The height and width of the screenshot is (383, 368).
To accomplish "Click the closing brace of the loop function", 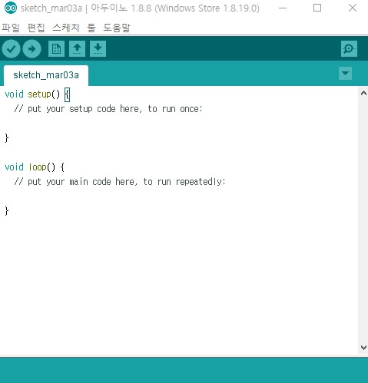I will tap(7, 211).
